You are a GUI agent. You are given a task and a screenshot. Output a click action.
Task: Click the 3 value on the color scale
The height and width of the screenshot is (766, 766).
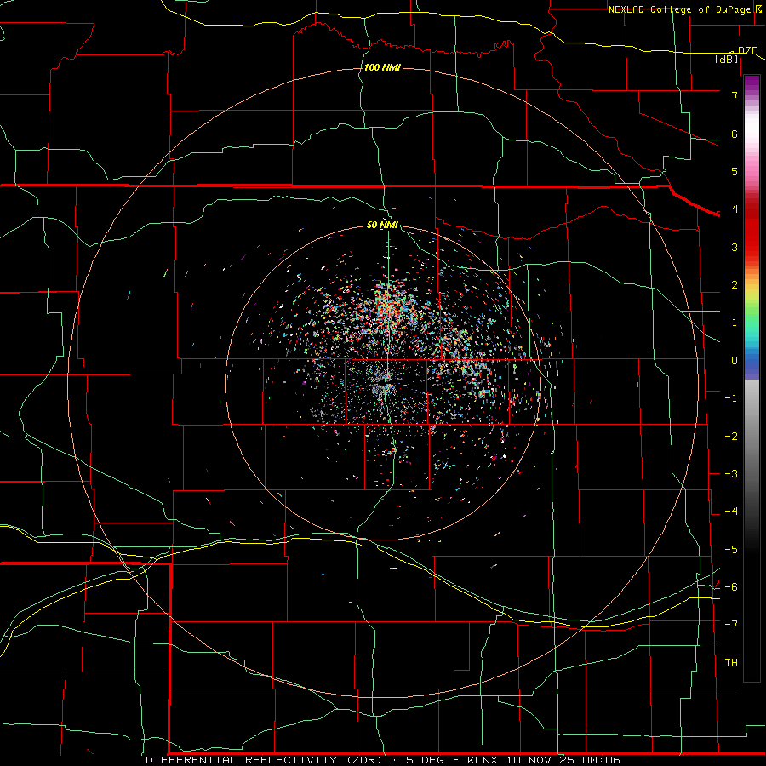click(735, 247)
